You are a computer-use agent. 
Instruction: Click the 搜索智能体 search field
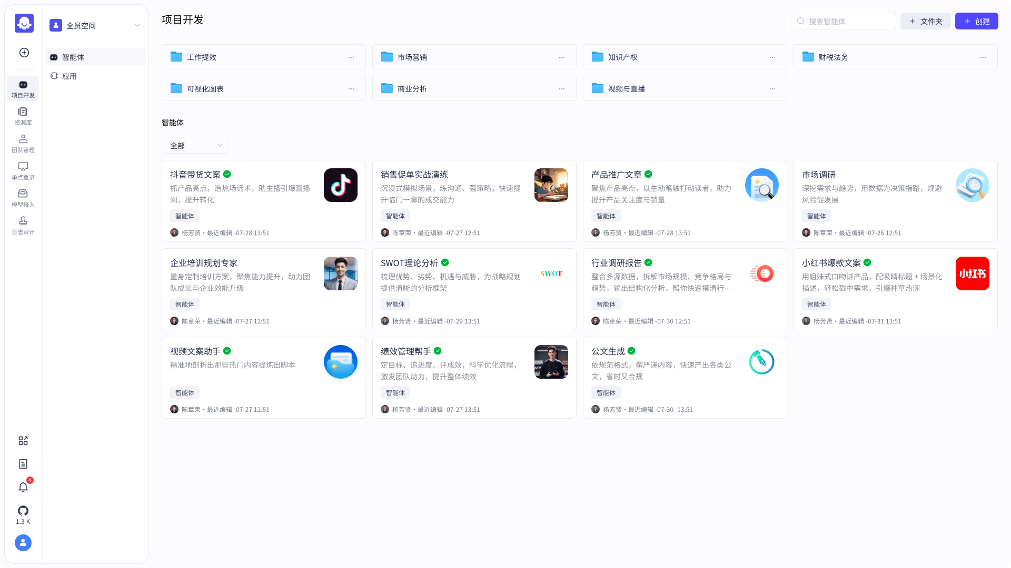point(843,21)
